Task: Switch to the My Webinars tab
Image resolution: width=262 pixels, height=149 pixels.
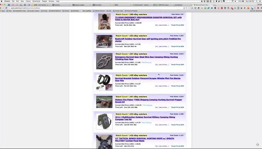Action: [x=182, y=5]
